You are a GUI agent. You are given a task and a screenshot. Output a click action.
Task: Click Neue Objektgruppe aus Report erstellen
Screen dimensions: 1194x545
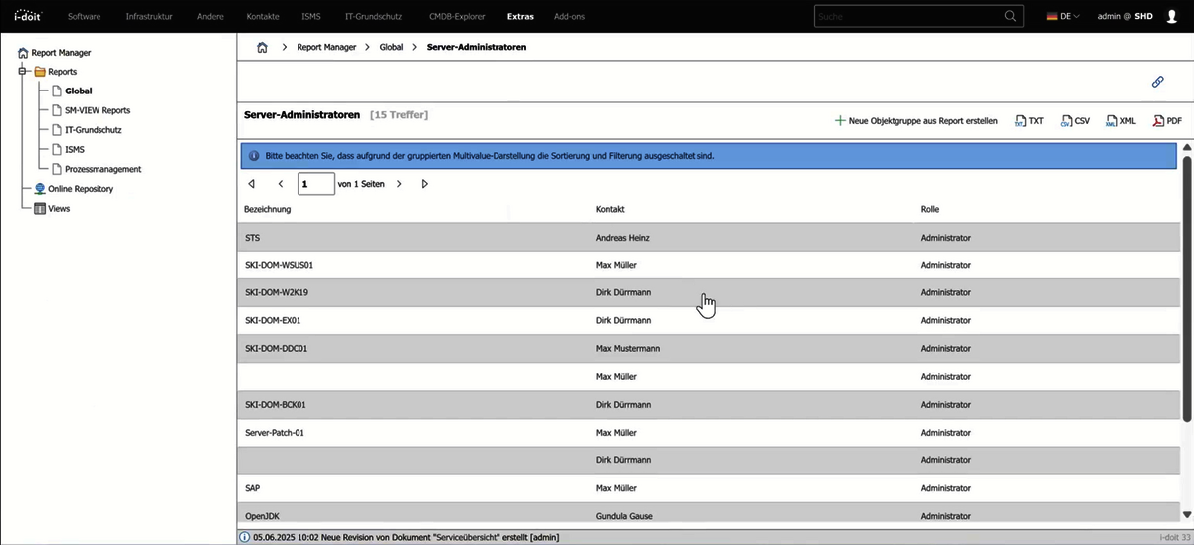coord(915,121)
